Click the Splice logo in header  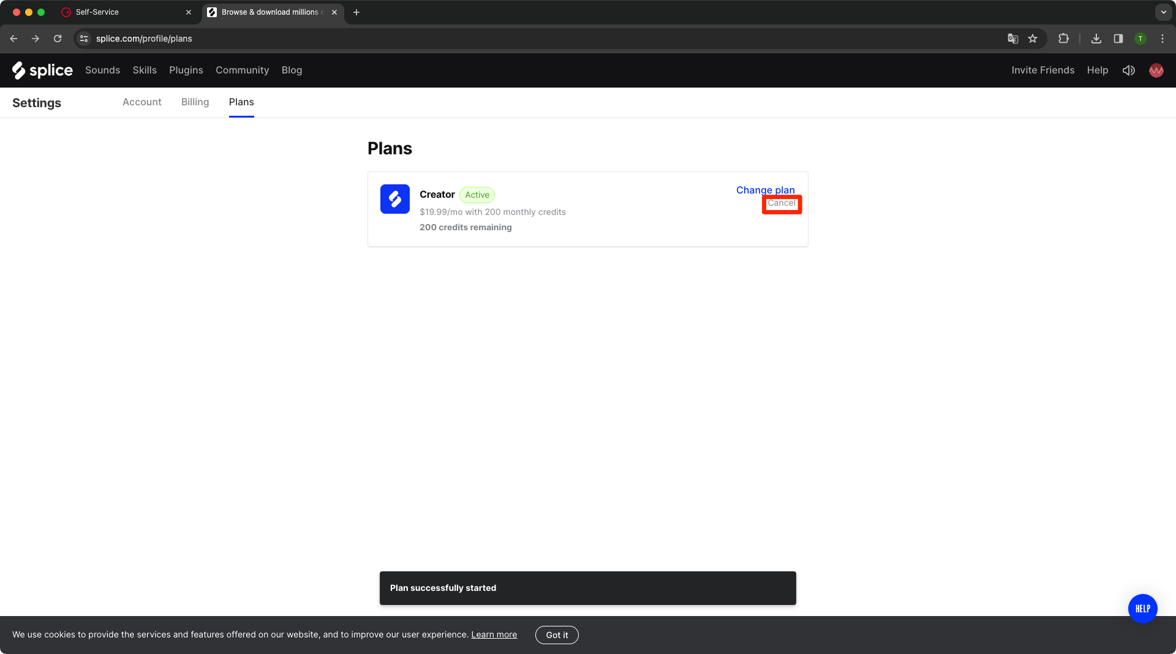(42, 70)
